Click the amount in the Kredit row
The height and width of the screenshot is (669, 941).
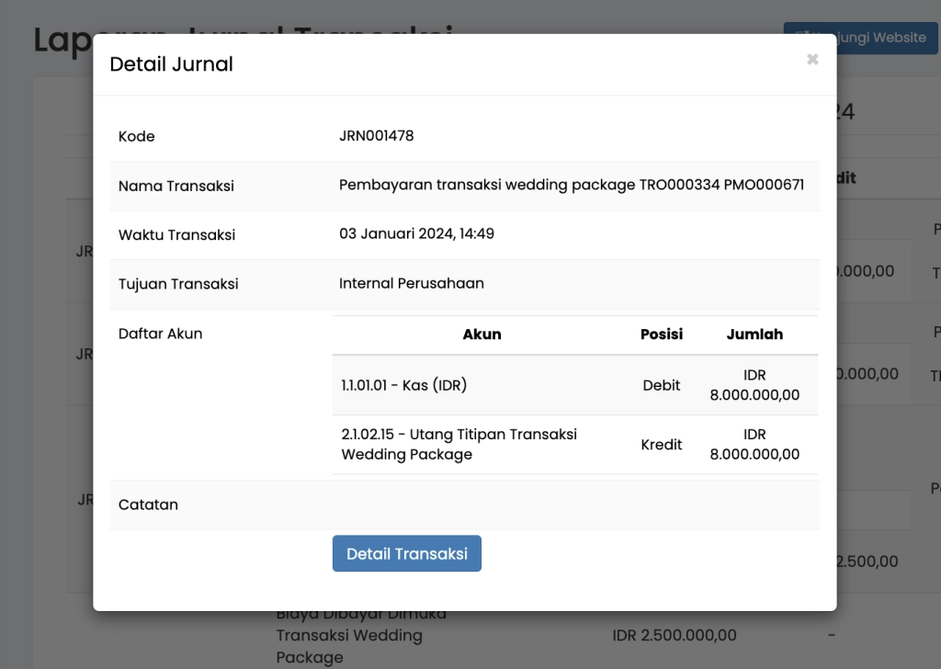pos(754,445)
